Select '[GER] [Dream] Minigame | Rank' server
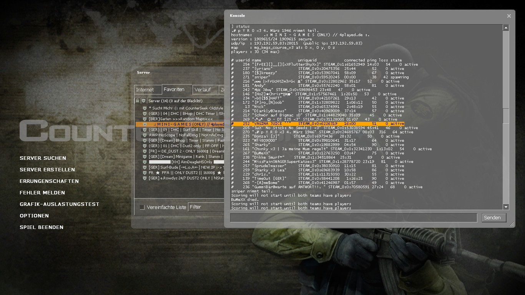Screen dimensions: 525x295 [x=180, y=157]
